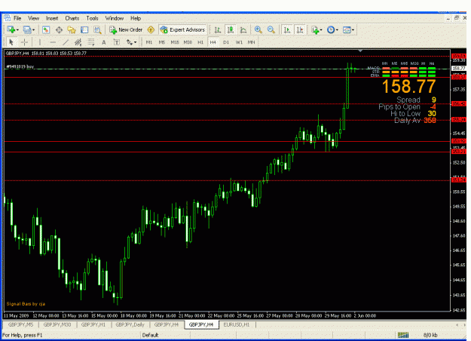Select the Fibonacci retracement tool

(x=91, y=42)
